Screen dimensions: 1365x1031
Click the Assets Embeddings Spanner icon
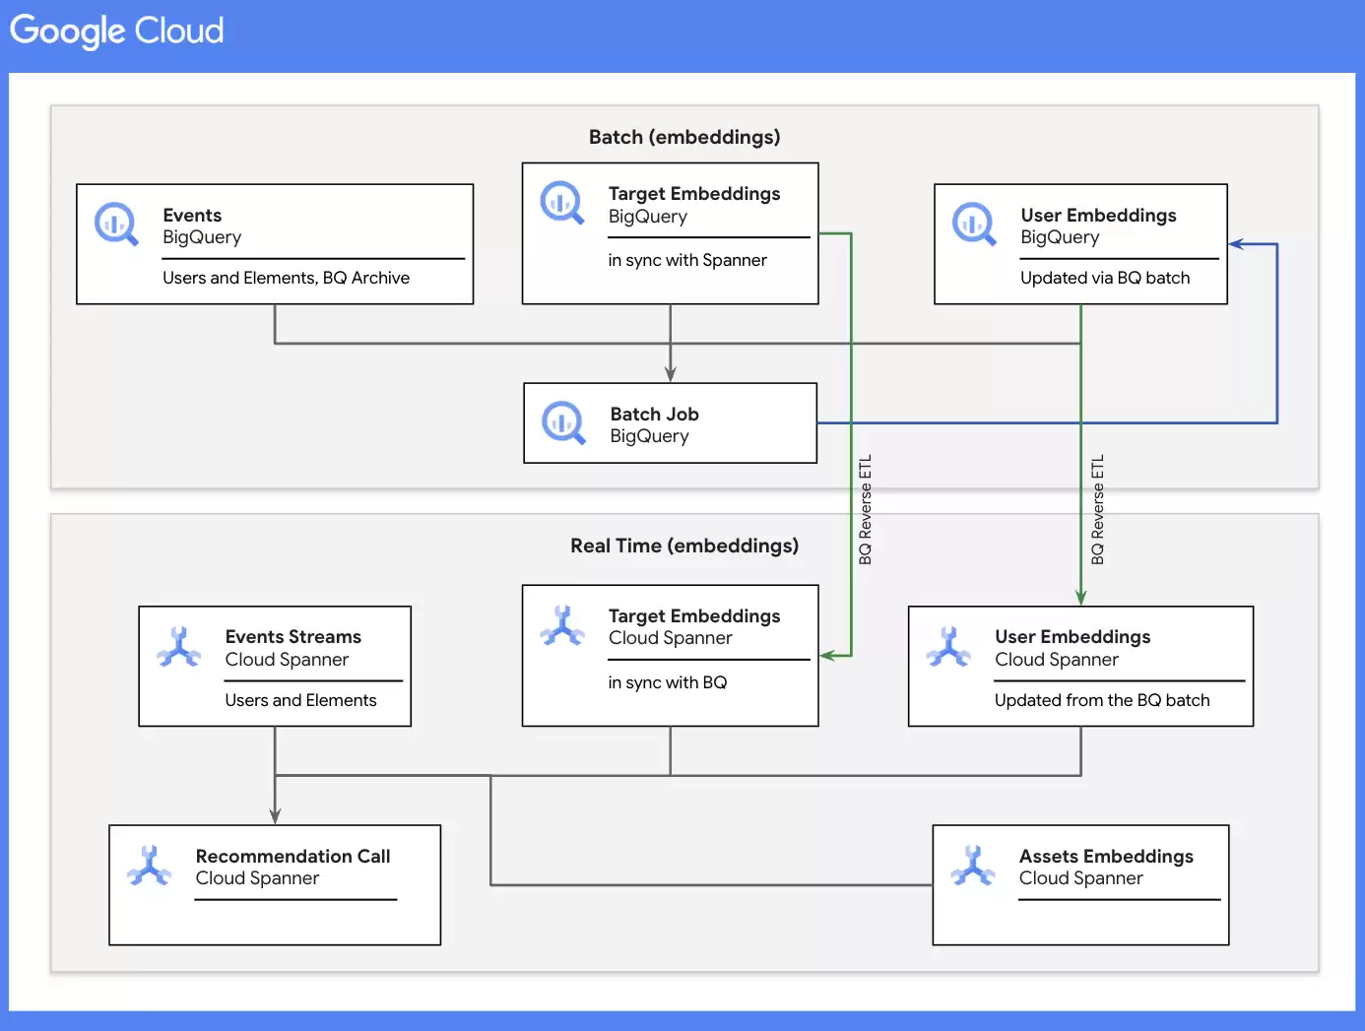973,867
